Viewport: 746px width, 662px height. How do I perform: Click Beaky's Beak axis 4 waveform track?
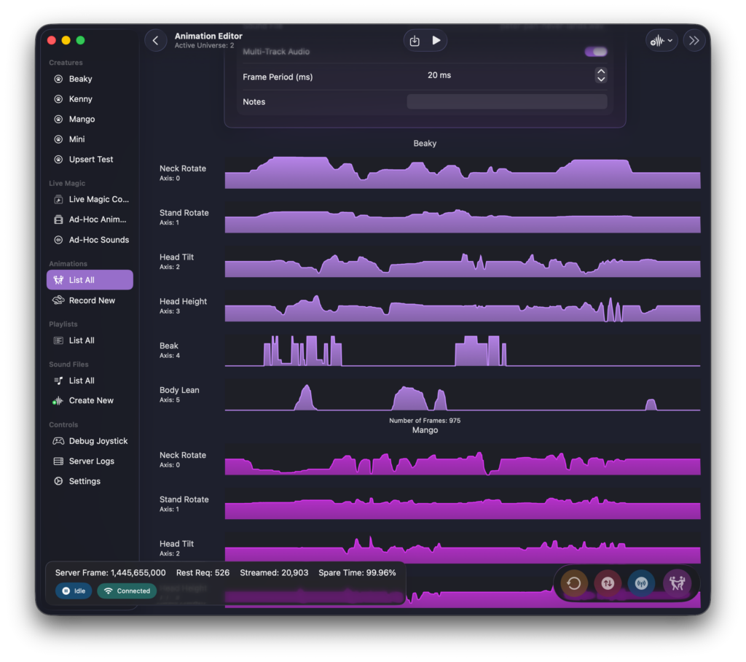point(462,351)
